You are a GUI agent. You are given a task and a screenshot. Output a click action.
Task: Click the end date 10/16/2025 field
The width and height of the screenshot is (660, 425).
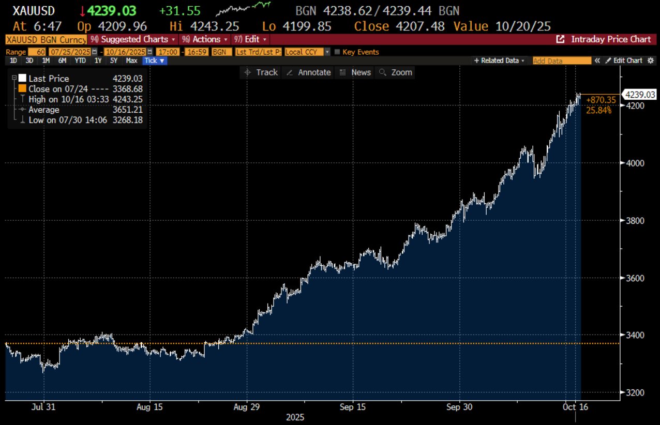(125, 52)
